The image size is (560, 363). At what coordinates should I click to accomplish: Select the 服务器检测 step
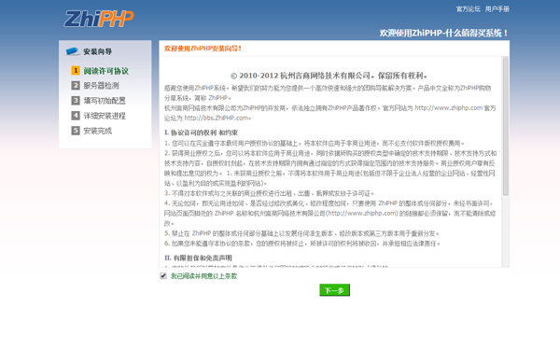pos(101,86)
